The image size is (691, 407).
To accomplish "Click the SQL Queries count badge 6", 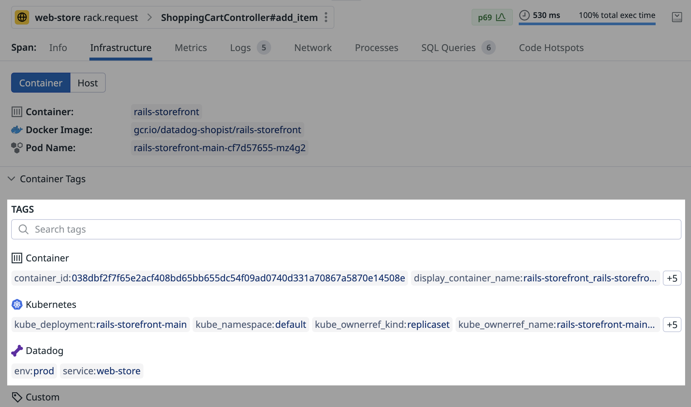I will coord(488,48).
